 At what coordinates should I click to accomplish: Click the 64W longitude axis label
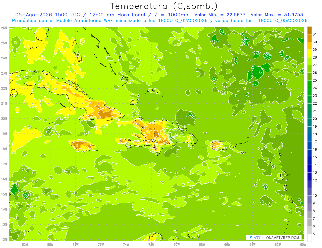[253, 245]
